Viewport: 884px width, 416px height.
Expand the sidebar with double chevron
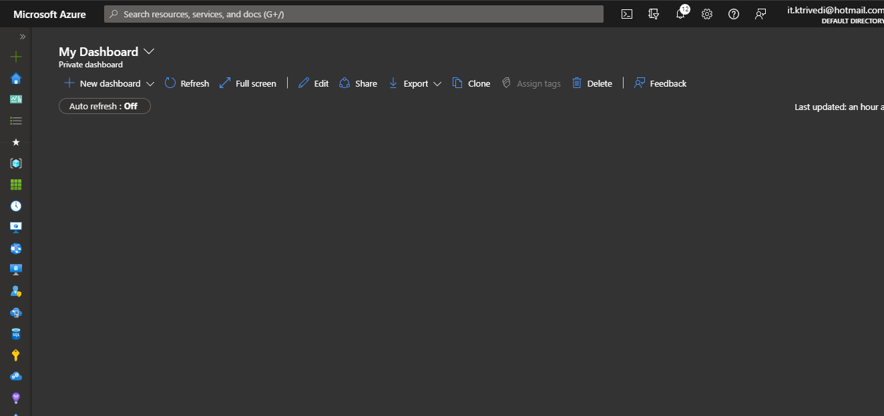[x=22, y=37]
